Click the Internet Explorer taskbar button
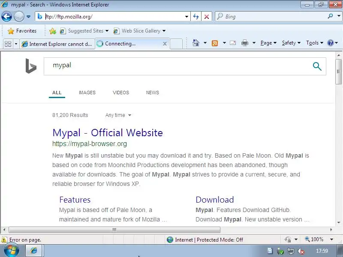Viewport: 343px width, 257px height. click(34, 251)
